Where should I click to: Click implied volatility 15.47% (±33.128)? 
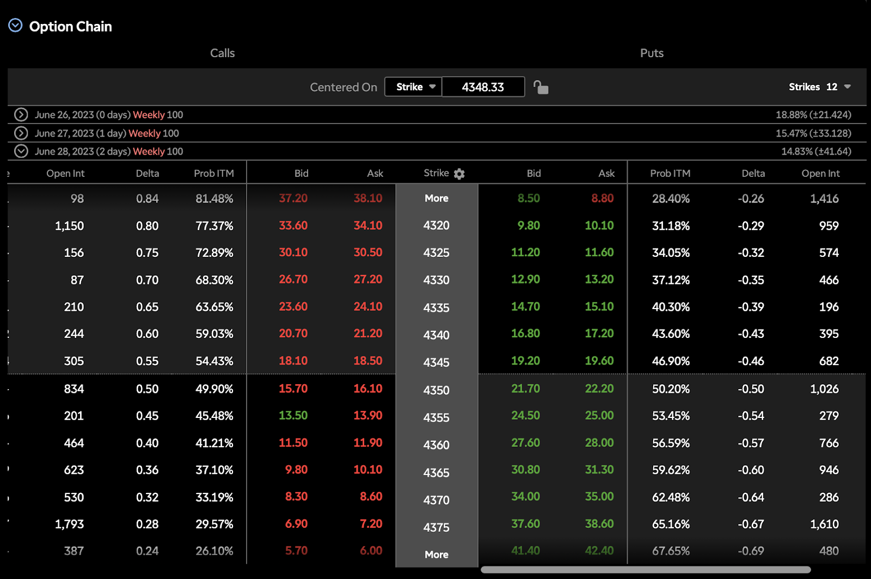click(x=813, y=133)
